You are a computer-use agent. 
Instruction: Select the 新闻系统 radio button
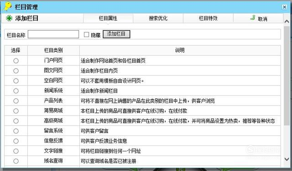tap(16, 91)
